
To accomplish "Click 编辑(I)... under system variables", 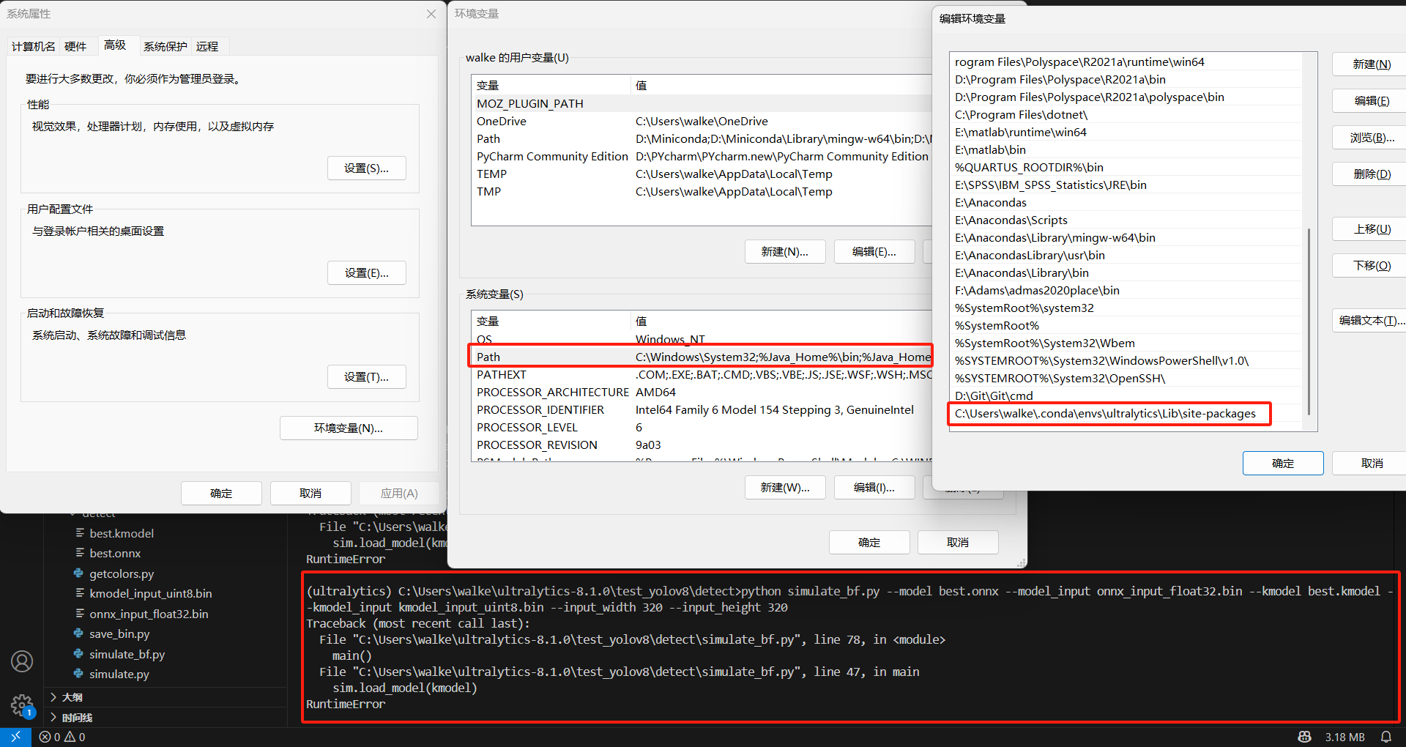I will coord(874,488).
